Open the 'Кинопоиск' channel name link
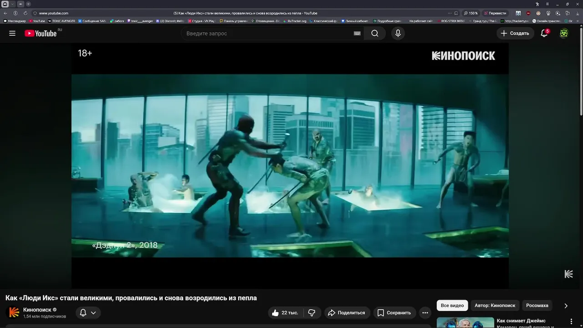583x328 pixels. click(37, 310)
